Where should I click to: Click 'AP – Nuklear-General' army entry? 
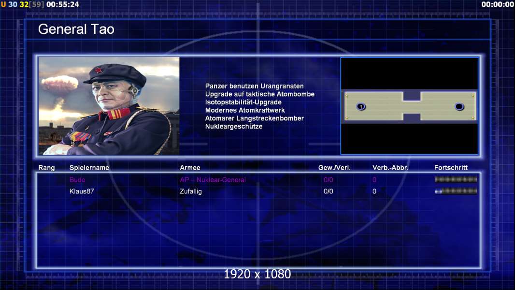pyautogui.click(x=213, y=180)
